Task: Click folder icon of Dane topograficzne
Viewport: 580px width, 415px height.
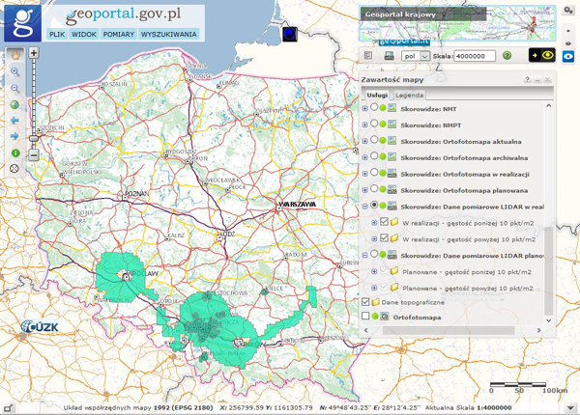Action: click(x=375, y=302)
